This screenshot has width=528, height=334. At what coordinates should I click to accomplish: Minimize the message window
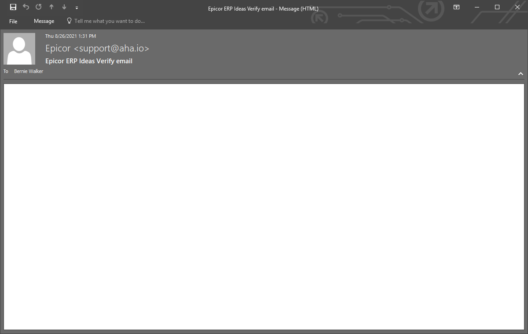coord(477,7)
